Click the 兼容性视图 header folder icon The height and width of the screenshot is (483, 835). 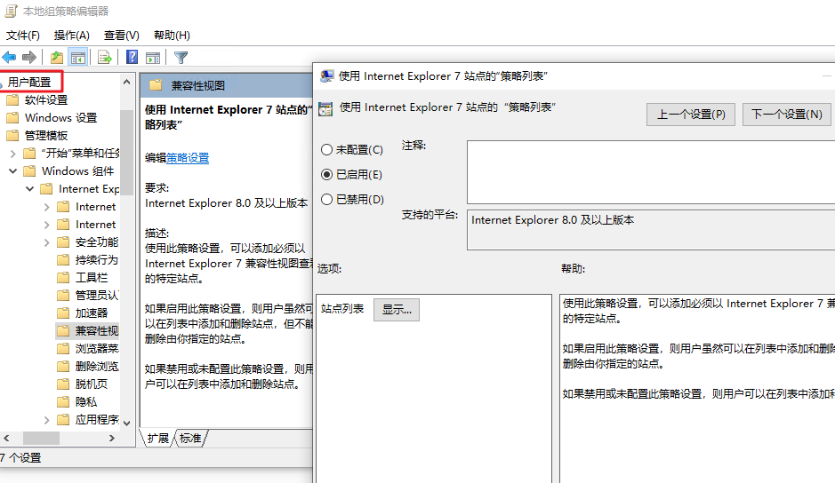point(156,85)
